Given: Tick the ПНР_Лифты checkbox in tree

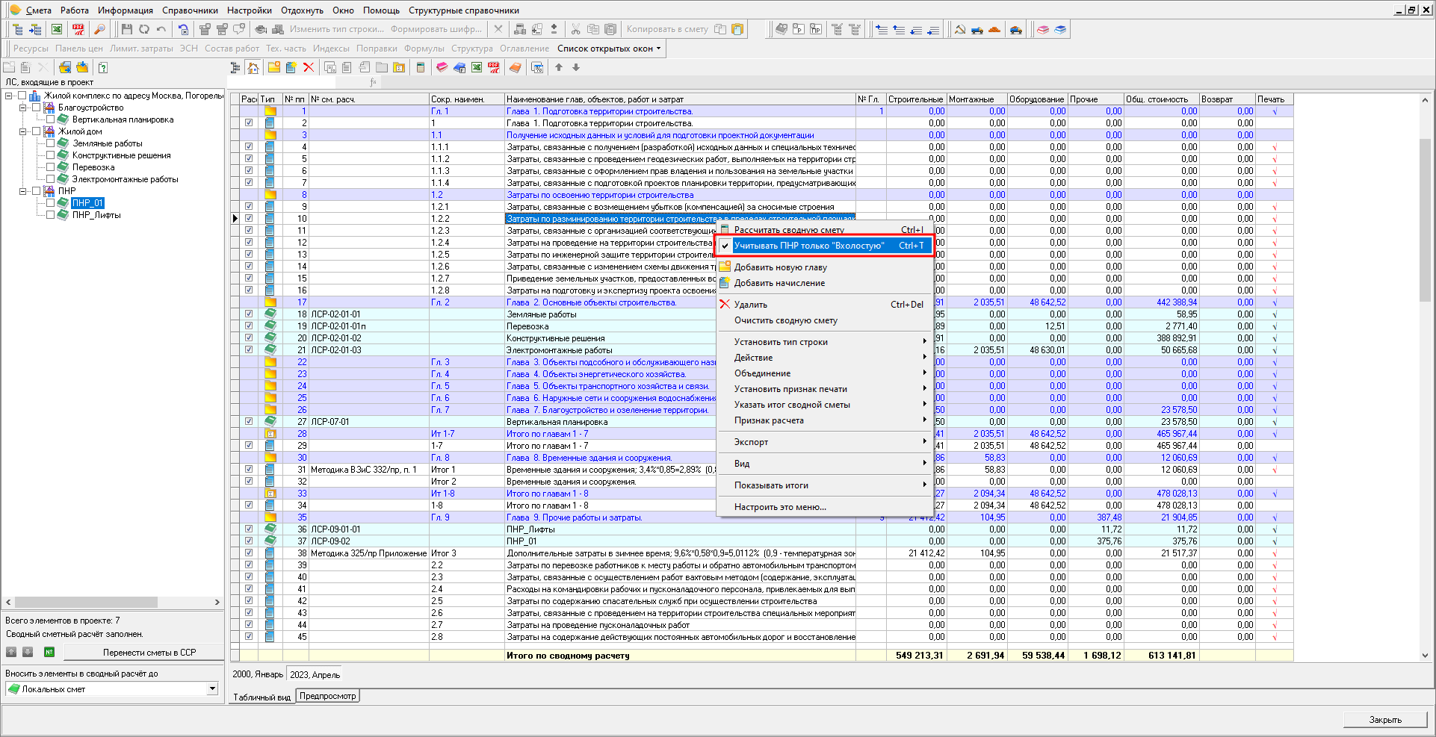Looking at the screenshot, I should tap(50, 215).
